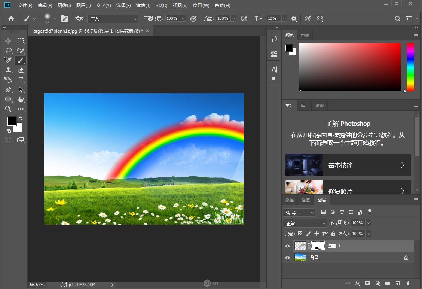The width and height of the screenshot is (422, 289).
Task: Switch to the Adjustments tab
Action: [x=319, y=106]
